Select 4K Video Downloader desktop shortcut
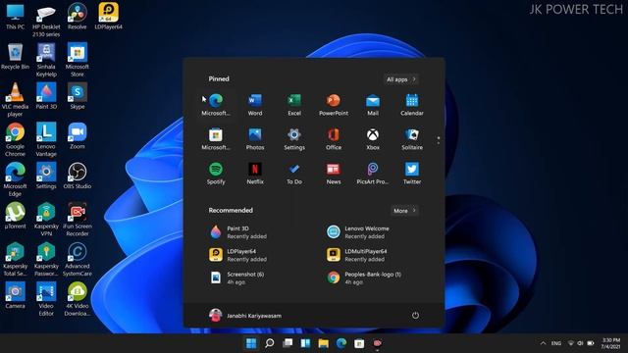This screenshot has width=628, height=353. [77, 298]
